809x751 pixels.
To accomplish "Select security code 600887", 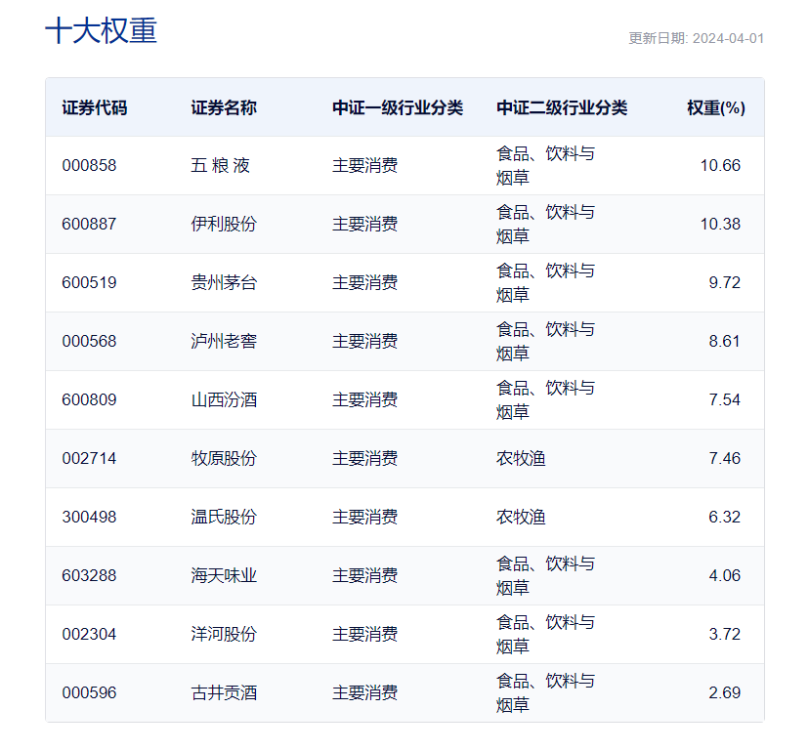I will click(89, 225).
